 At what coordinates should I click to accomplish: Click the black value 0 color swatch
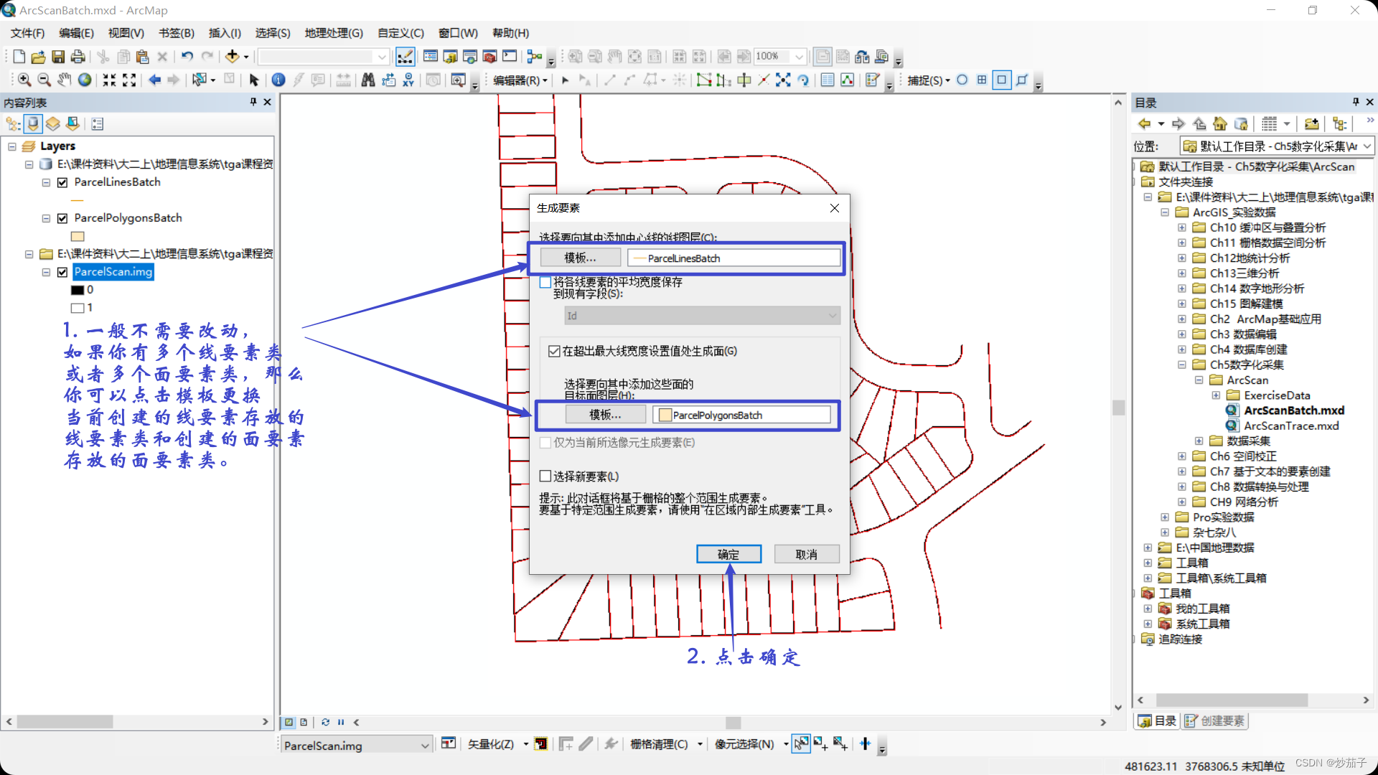pyautogui.click(x=78, y=290)
